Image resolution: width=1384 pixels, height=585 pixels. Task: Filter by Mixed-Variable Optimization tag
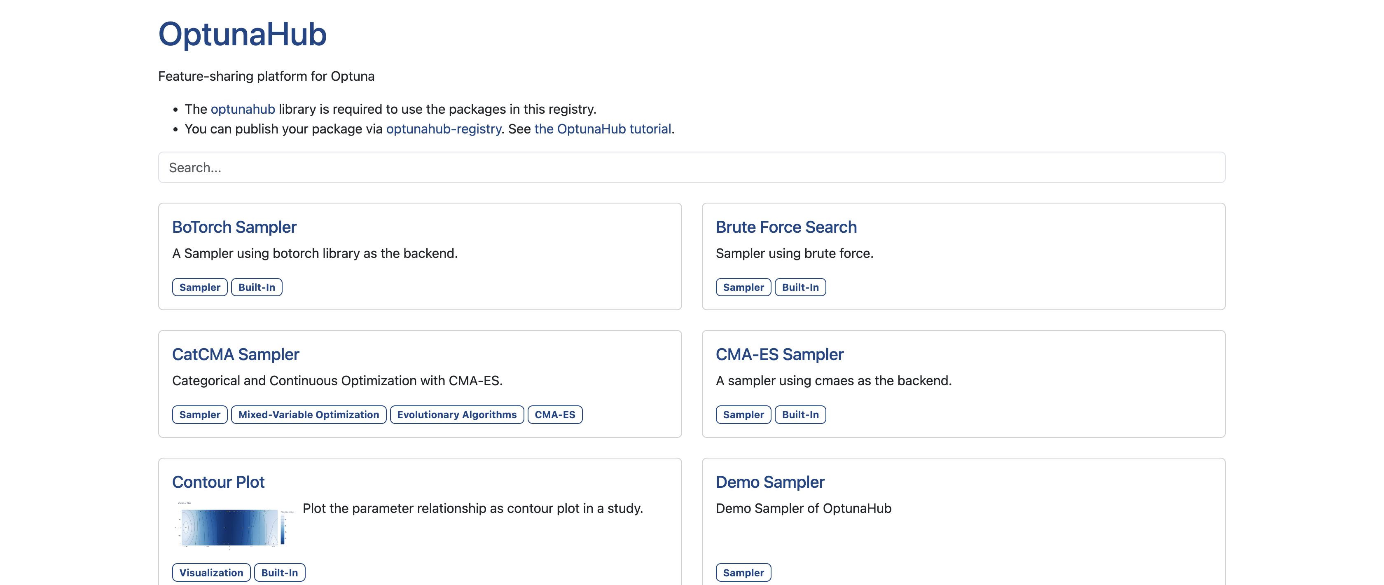[x=309, y=415]
